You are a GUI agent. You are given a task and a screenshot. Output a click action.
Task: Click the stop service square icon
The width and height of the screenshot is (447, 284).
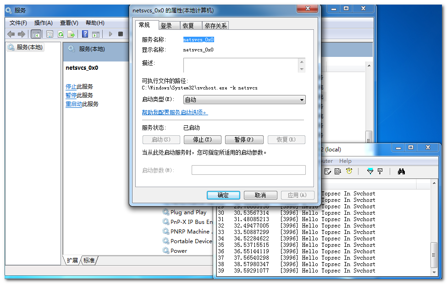coord(121,34)
